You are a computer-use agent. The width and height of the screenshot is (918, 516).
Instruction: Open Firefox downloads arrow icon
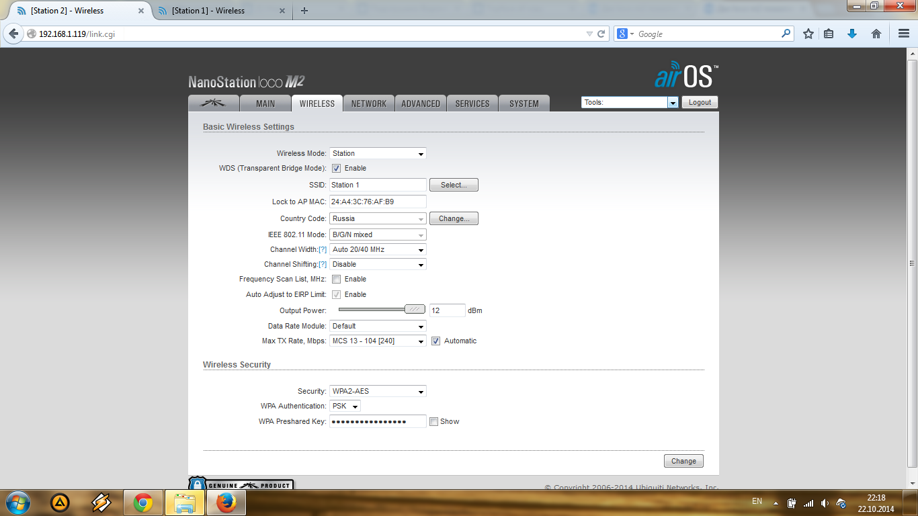(x=852, y=34)
